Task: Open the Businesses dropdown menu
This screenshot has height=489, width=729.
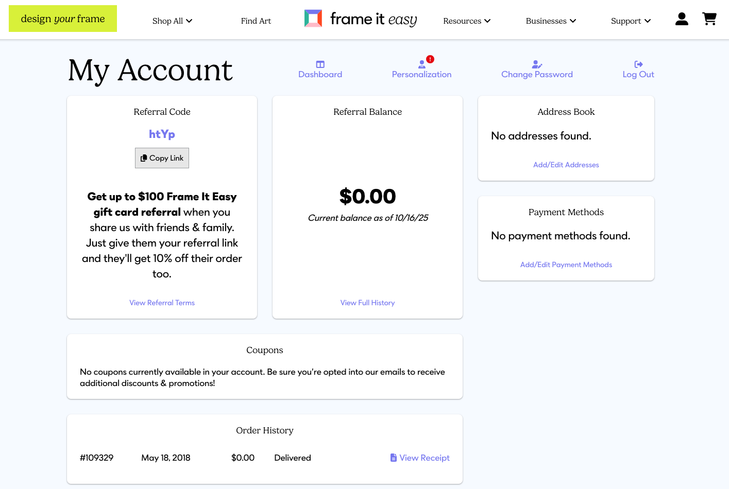Action: [x=550, y=21]
